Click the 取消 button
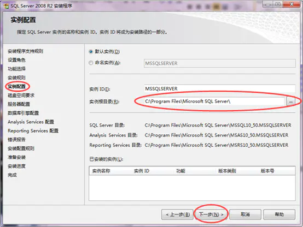Screen dimensions: 303x227 (245, 214)
